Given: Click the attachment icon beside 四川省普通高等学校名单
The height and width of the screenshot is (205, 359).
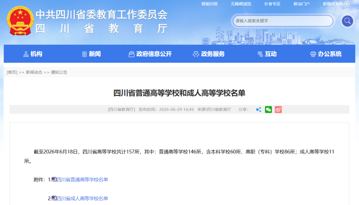Looking at the screenshot, I should [x=54, y=179].
